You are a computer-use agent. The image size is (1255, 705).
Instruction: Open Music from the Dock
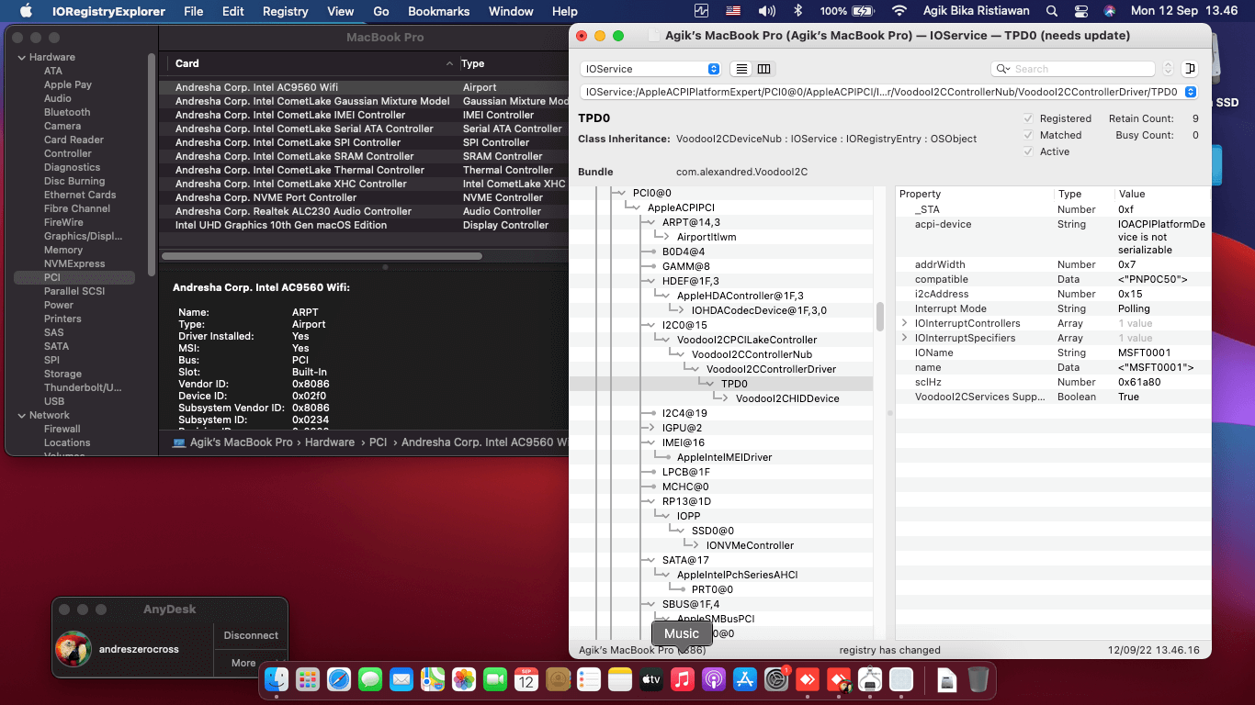click(682, 679)
